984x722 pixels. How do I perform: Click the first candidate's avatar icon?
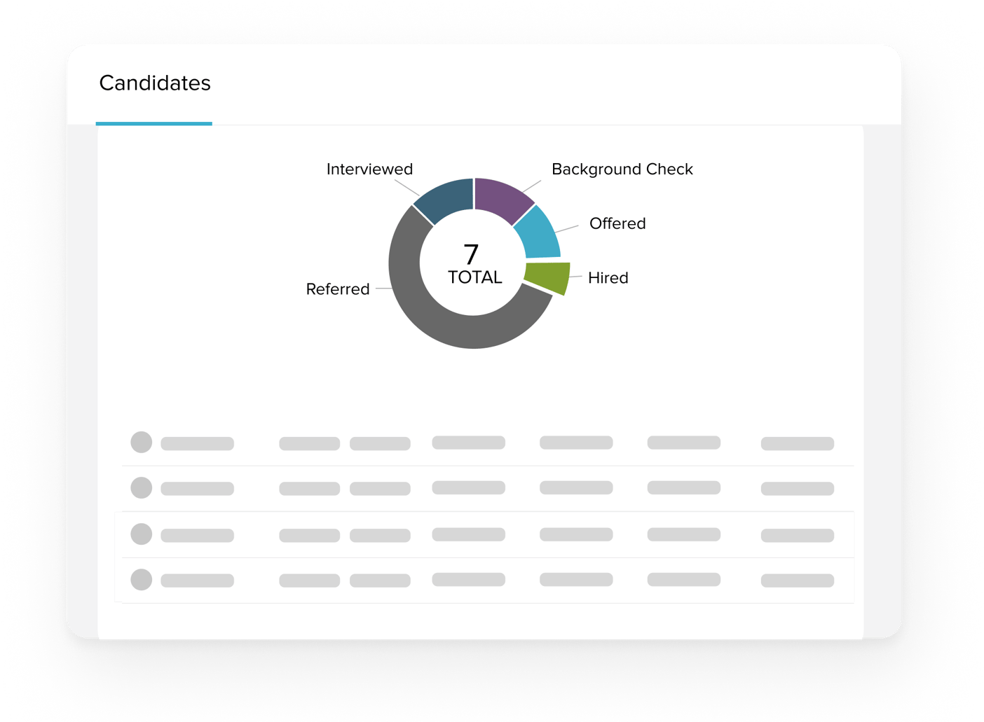coord(141,443)
